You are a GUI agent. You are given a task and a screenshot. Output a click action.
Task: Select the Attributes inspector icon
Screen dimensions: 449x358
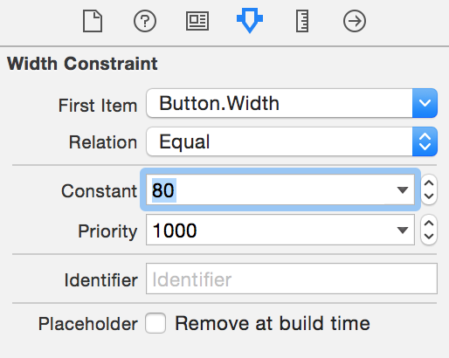pyautogui.click(x=250, y=20)
